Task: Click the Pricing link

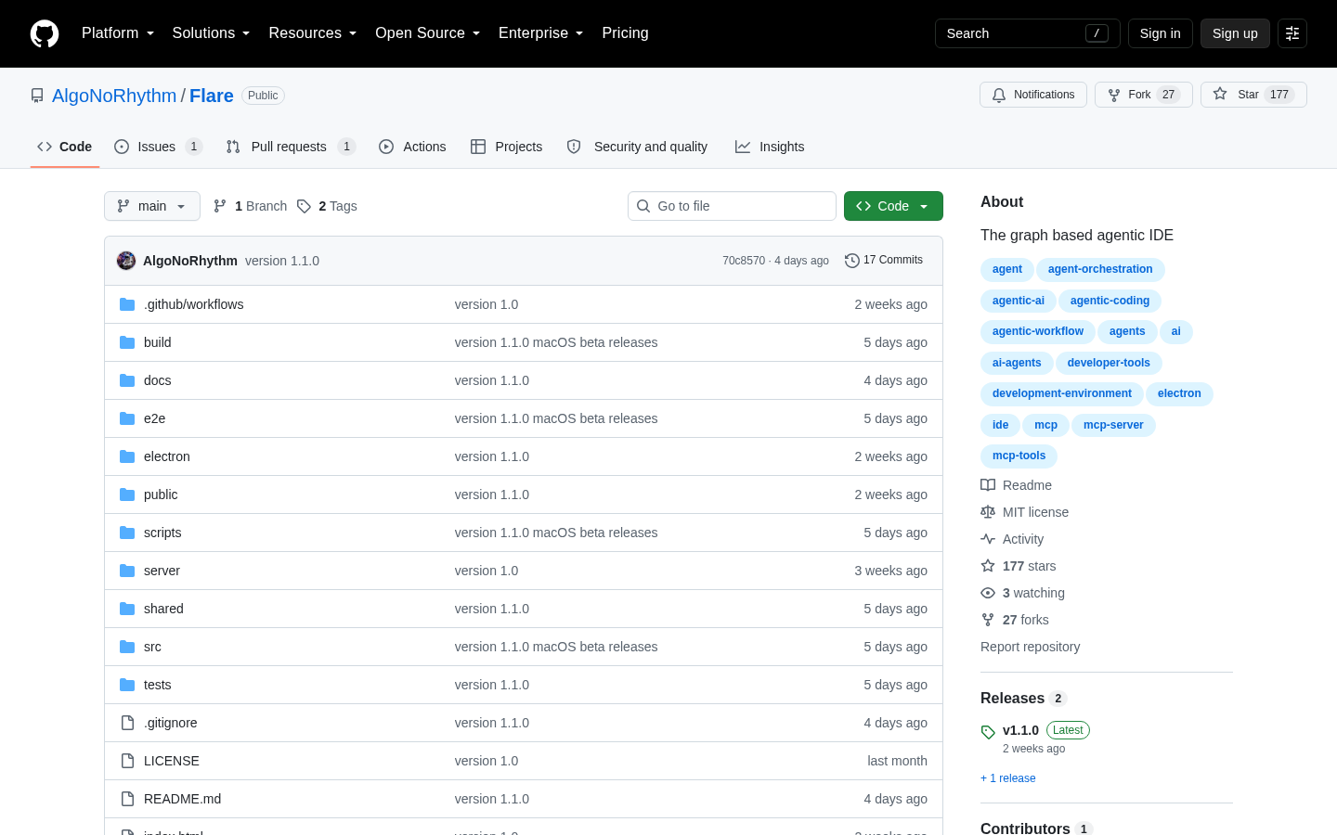Action: (x=625, y=33)
